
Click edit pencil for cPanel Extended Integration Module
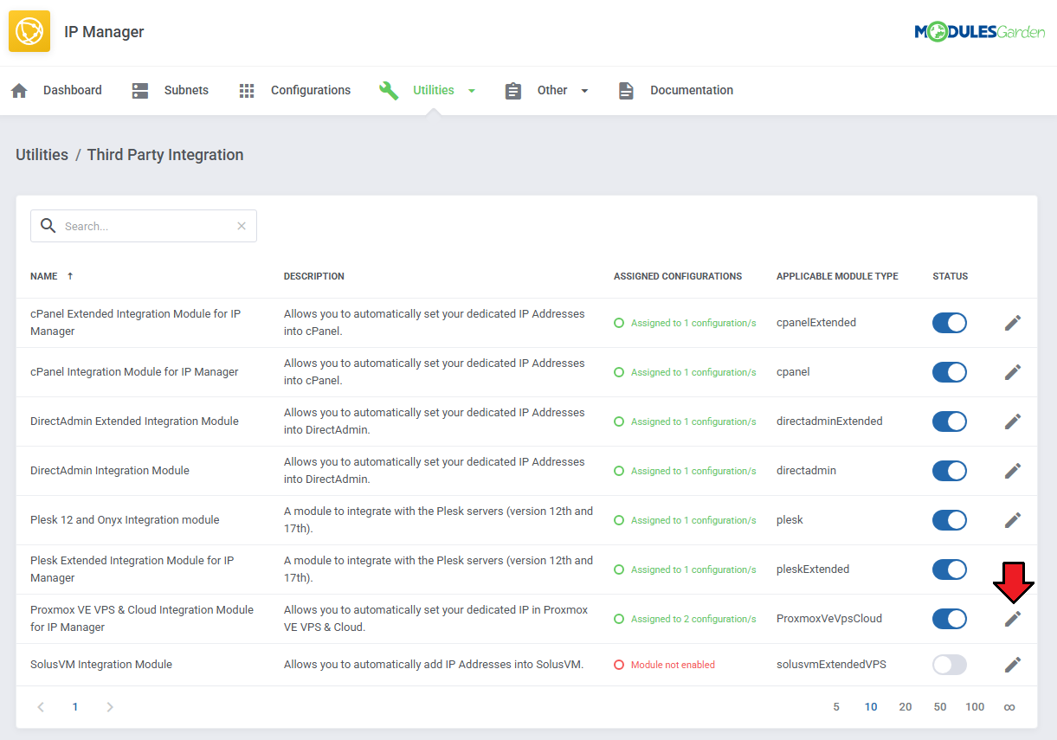[x=1012, y=323]
